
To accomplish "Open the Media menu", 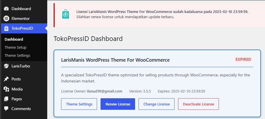I will (x=24, y=89).
